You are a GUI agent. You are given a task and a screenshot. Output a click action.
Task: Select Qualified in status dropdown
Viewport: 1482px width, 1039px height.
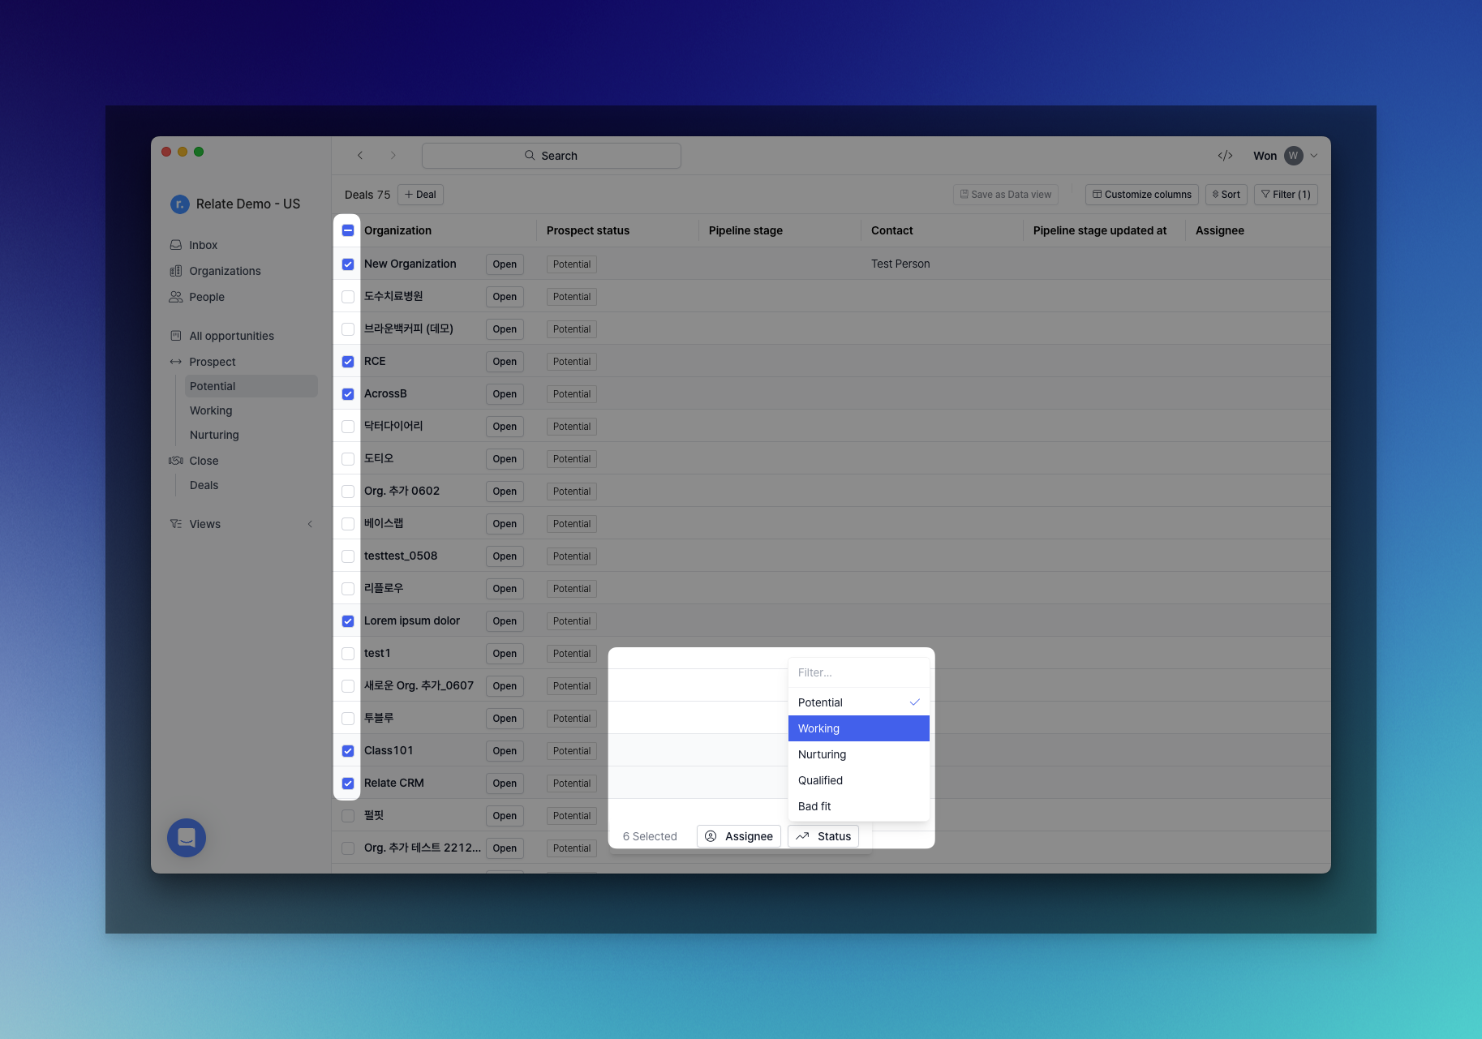click(859, 780)
